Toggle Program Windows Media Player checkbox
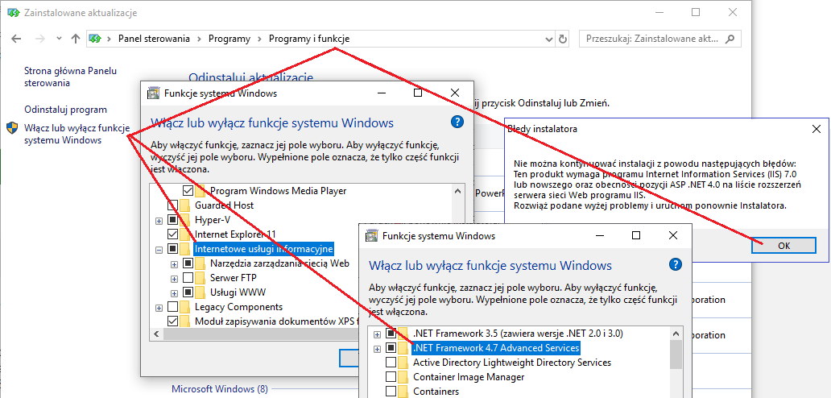Image resolution: width=831 pixels, height=398 pixels. 188,190
